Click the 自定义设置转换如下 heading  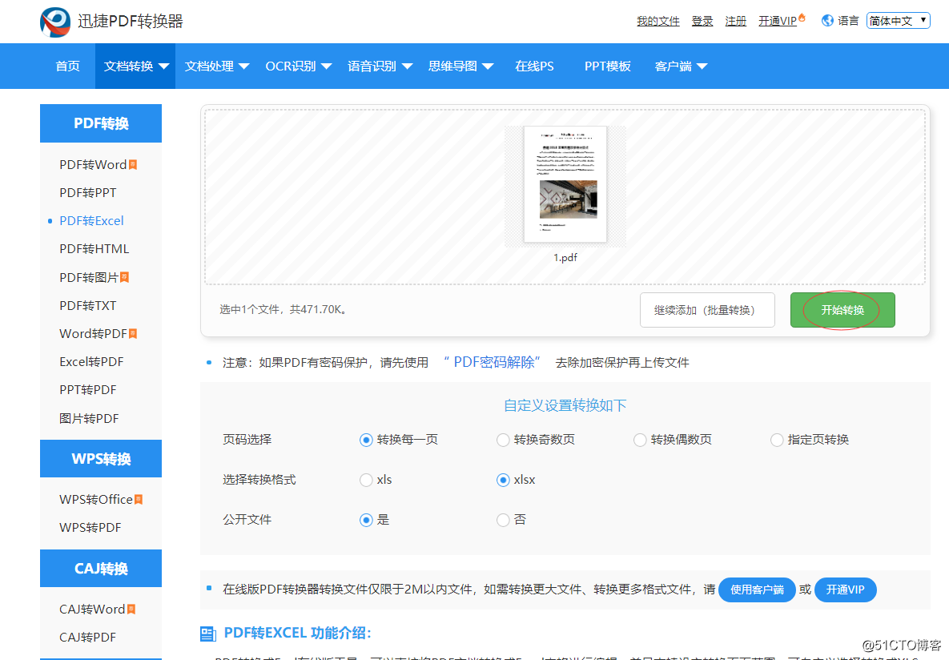(565, 405)
